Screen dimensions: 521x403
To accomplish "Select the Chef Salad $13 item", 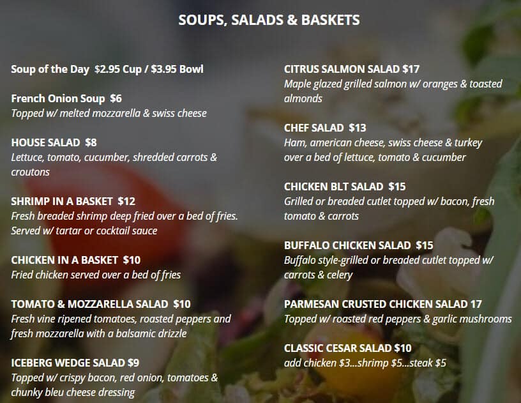I will coord(325,128).
